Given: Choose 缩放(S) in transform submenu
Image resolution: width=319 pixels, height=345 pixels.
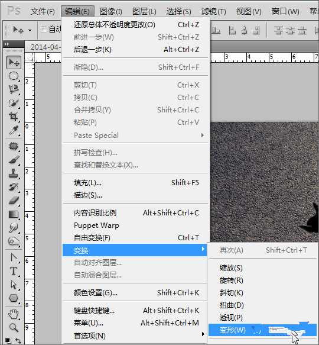Looking at the screenshot, I should [262, 268].
